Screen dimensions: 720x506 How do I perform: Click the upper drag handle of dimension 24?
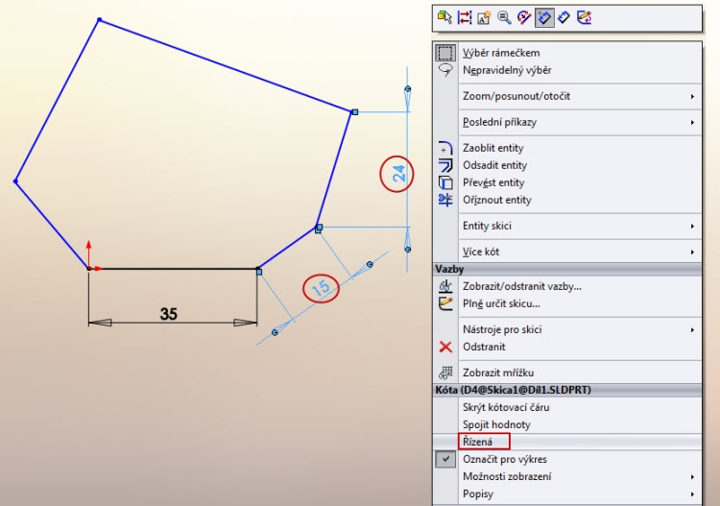click(x=407, y=88)
